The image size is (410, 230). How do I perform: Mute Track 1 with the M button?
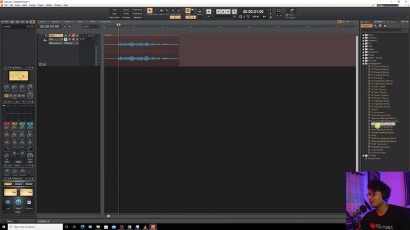pyautogui.click(x=65, y=36)
